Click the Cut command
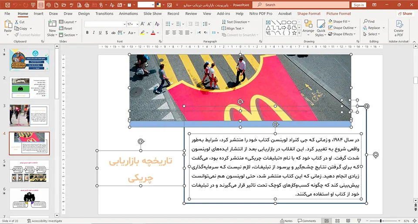Image resolution: width=418 pixels, height=224 pixels. point(20,22)
